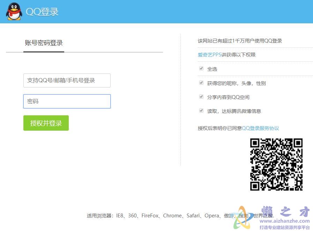
Task: Toggle 分享内容到QQ空间 checkbox
Action: [x=201, y=97]
